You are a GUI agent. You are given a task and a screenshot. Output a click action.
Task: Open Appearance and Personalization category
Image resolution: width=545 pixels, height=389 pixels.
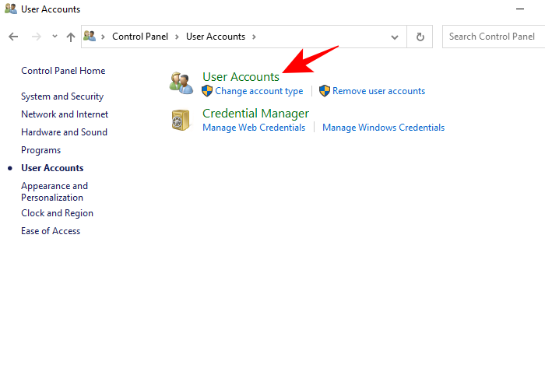54,191
